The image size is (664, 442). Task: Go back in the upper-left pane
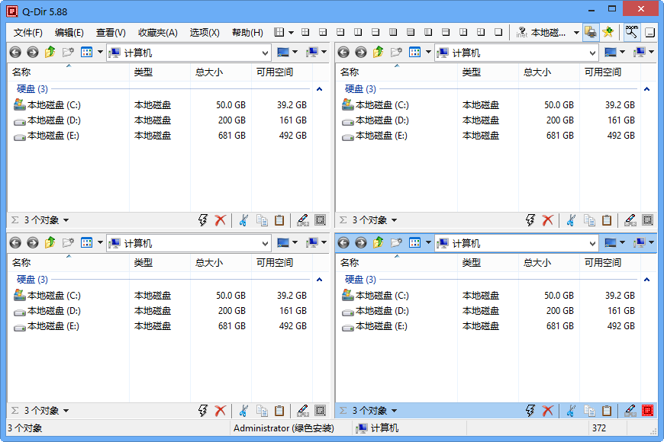[x=15, y=53]
